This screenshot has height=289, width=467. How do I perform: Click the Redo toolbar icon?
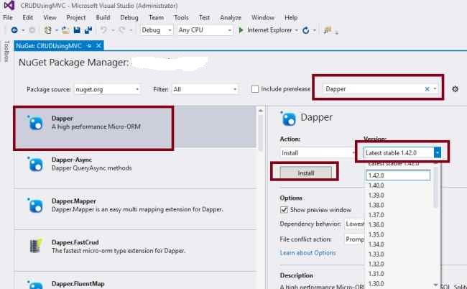122,30
